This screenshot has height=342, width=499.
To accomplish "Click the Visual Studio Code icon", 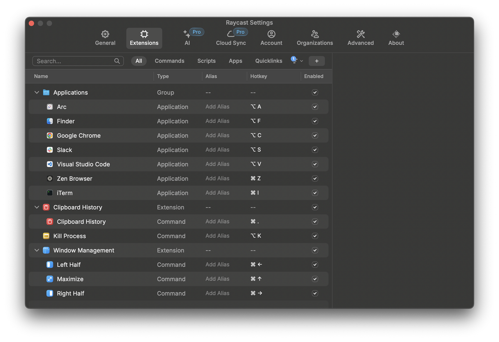I will (x=50, y=164).
